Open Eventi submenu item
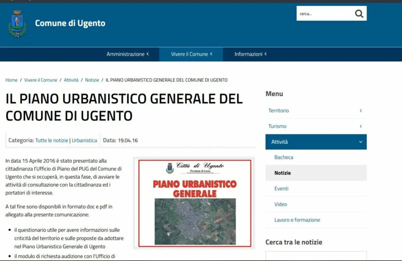The width and height of the screenshot is (402, 261). tap(281, 188)
